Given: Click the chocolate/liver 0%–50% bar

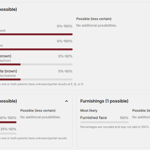Looking at the screenshot, I should 36,64.
